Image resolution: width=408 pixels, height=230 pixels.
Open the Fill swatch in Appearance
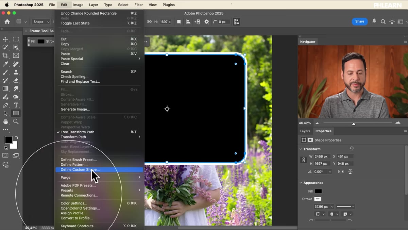(318, 191)
